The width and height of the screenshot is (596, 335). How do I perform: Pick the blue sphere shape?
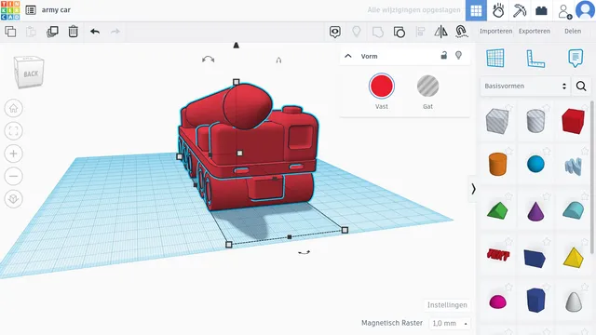click(535, 164)
